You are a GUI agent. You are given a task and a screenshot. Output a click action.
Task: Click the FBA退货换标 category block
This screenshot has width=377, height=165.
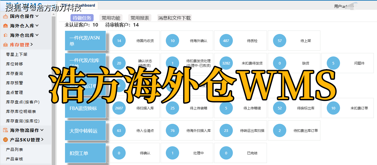coord(85,108)
